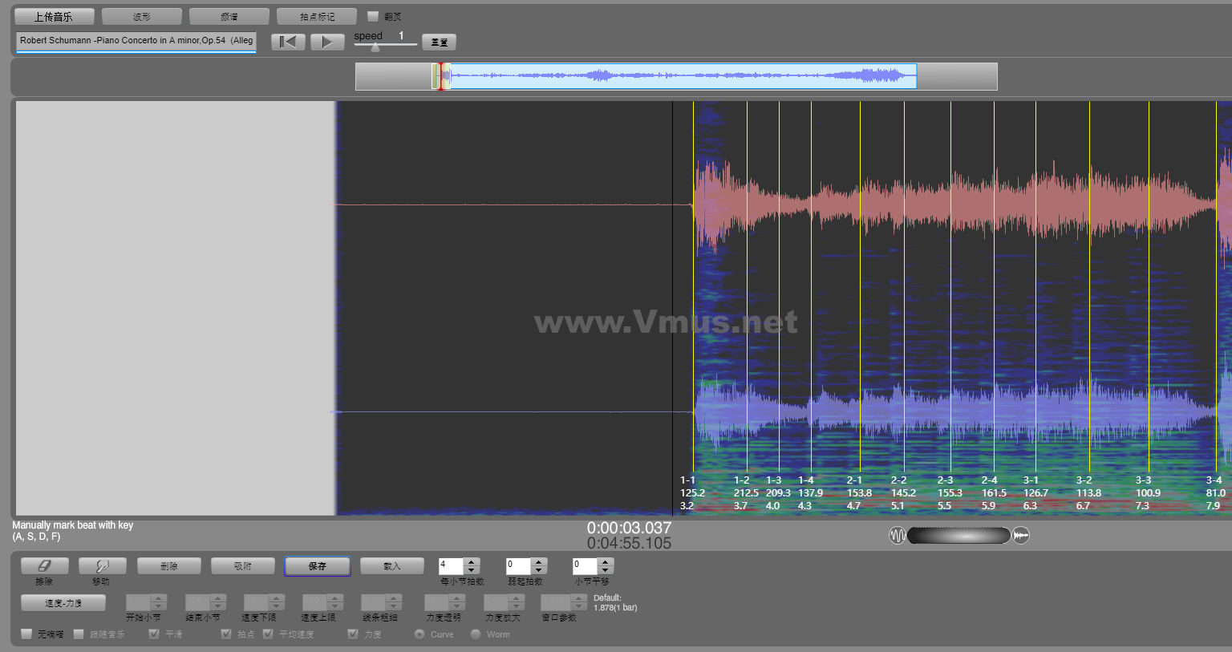Click the eraser (擦除) tool icon

(44, 566)
